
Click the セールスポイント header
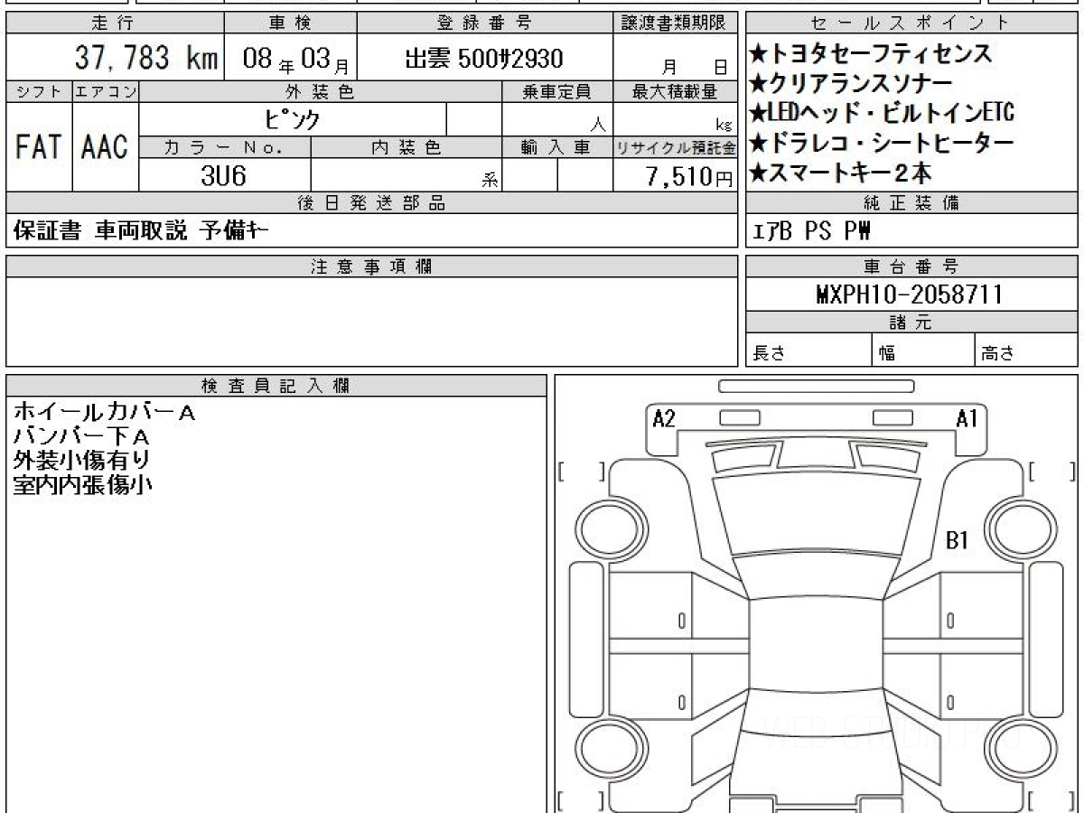(911, 23)
